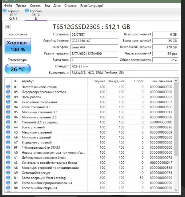Click the Текущее column header
The height and width of the screenshot is (197, 185).
pos(97,81)
